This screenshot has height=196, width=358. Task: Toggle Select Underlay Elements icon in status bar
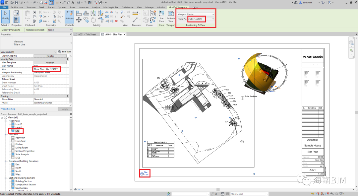click(317, 194)
